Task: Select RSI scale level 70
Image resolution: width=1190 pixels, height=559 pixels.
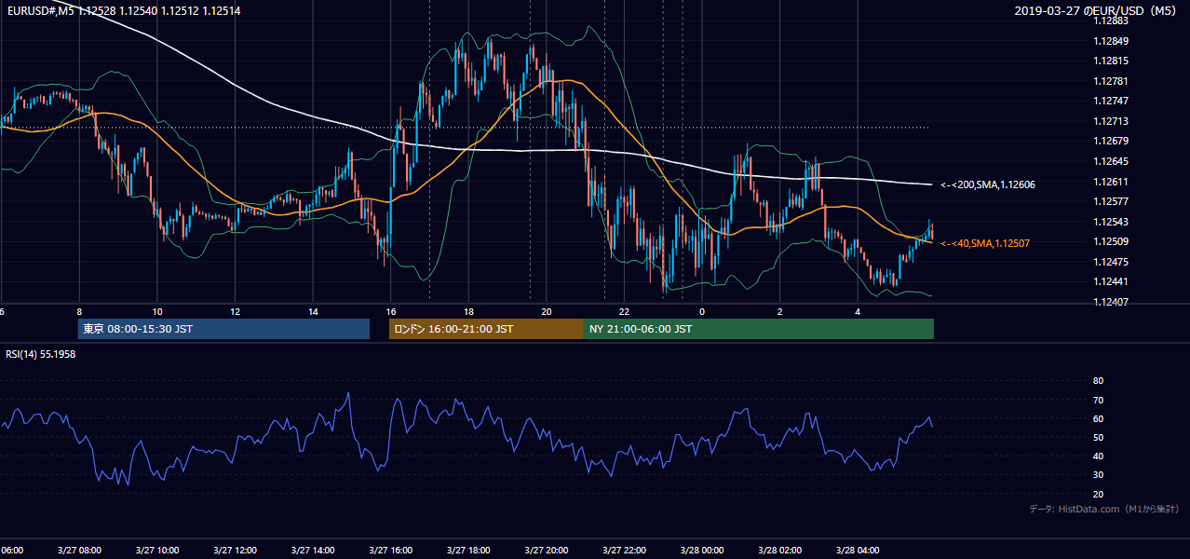Action: tap(1098, 400)
